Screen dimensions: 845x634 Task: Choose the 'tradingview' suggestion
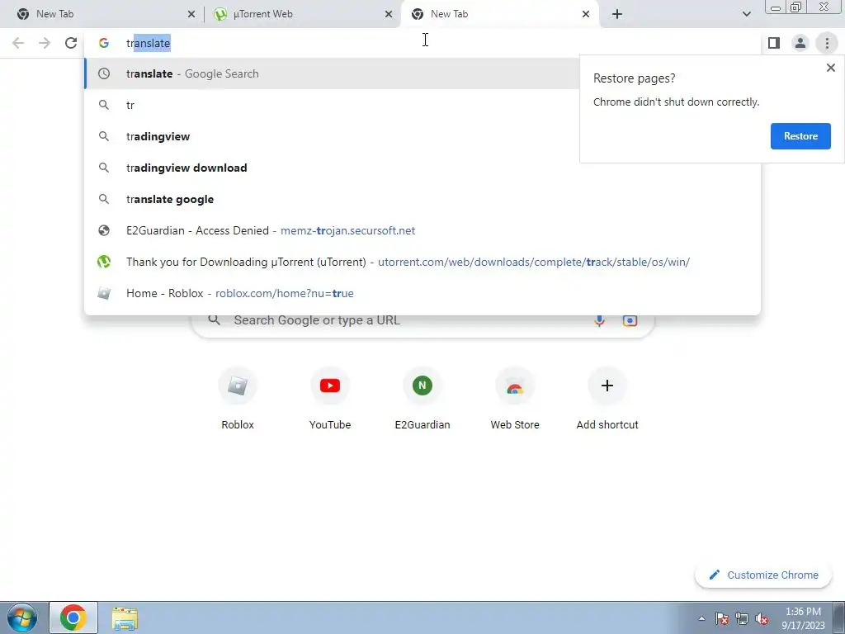point(332,136)
